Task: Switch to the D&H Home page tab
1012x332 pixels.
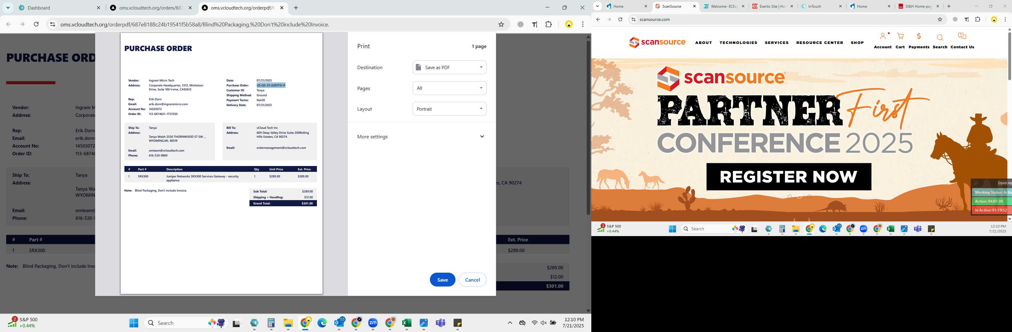Action: click(918, 6)
